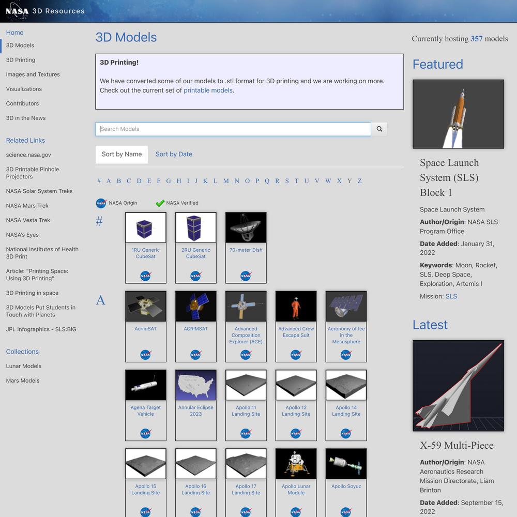This screenshot has height=517, width=517.
Task: Click the 357 models count
Action: (476, 39)
